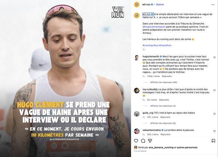
Task: Open the @hugoclementsport mention link
Action: (154, 27)
